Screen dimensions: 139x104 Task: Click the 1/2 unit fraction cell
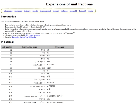[7, 50]
